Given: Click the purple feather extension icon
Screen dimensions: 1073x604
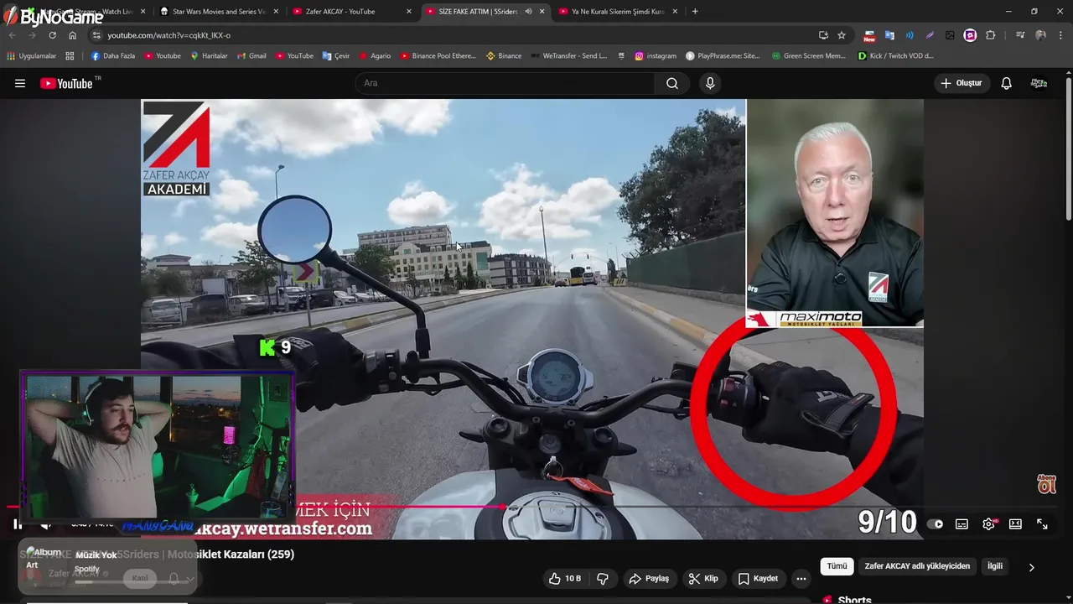Looking at the screenshot, I should 930,35.
